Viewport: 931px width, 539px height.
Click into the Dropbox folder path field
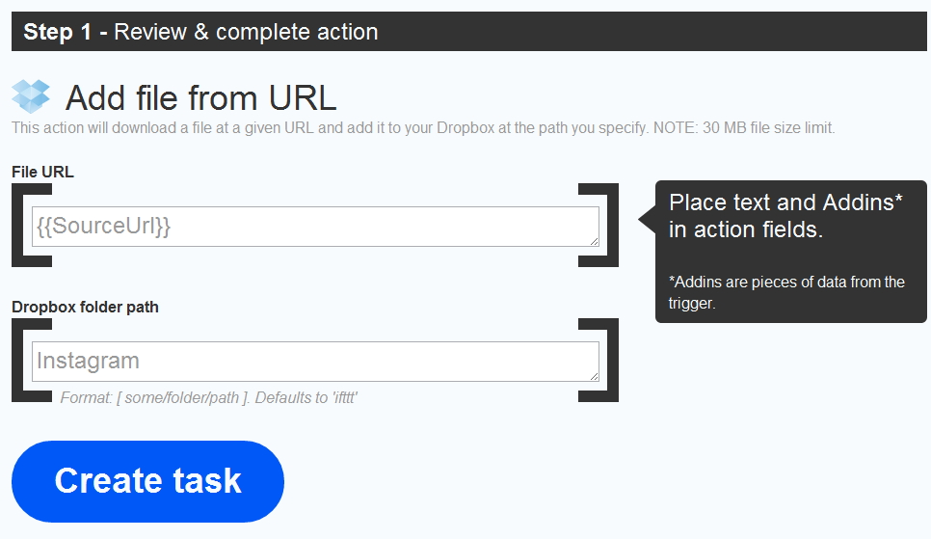[314, 362]
